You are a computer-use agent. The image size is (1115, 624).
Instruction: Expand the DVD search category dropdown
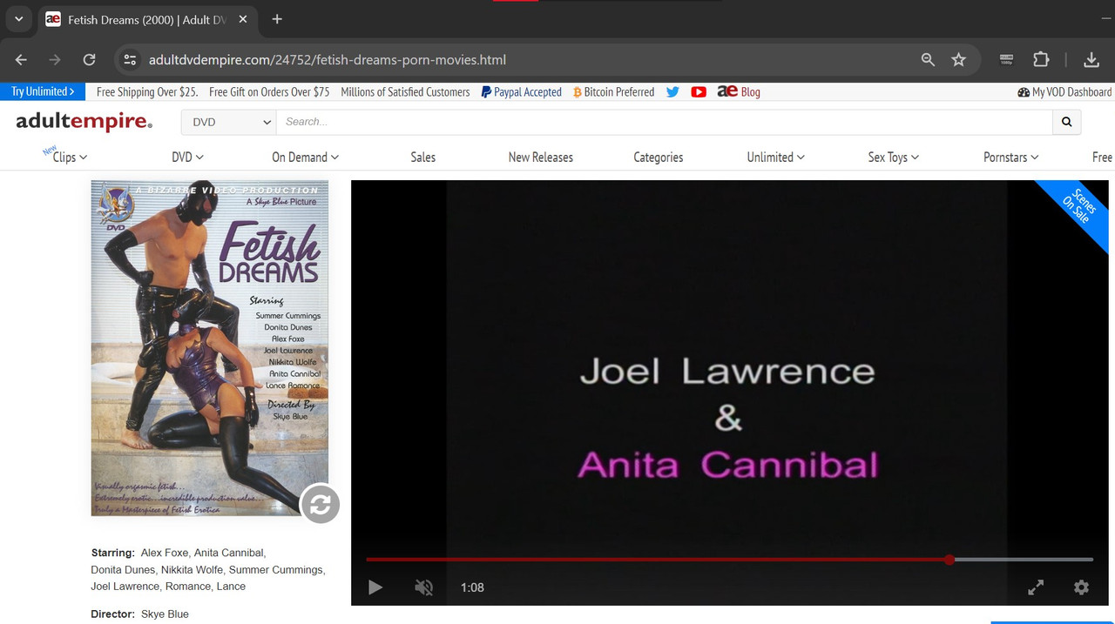point(228,122)
